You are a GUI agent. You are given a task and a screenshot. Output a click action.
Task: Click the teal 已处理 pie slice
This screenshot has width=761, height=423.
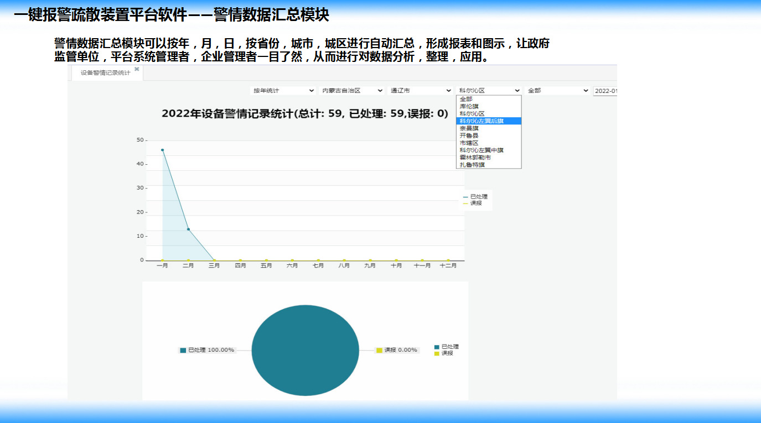(x=306, y=350)
